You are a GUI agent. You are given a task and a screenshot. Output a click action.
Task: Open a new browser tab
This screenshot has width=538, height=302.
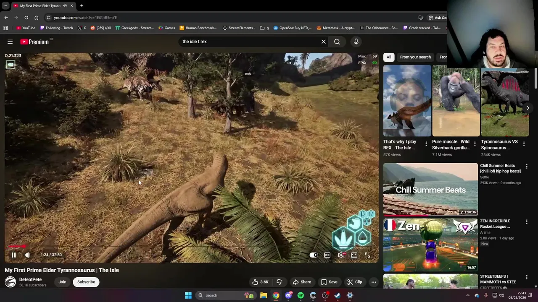coord(82,5)
